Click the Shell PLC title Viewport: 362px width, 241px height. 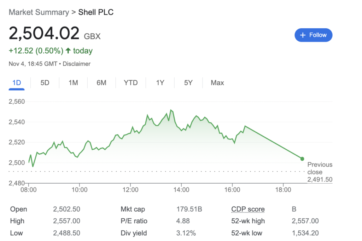[x=96, y=12]
